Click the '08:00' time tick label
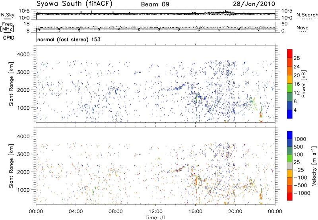The height and width of the screenshot is (220, 318). click(x=116, y=212)
